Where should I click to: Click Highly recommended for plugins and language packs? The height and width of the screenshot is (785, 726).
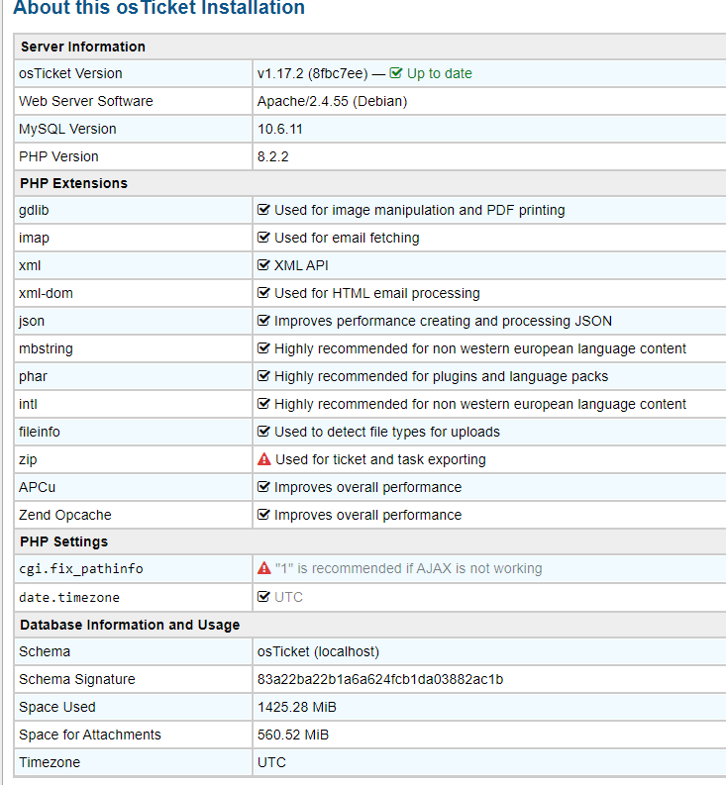point(442,376)
